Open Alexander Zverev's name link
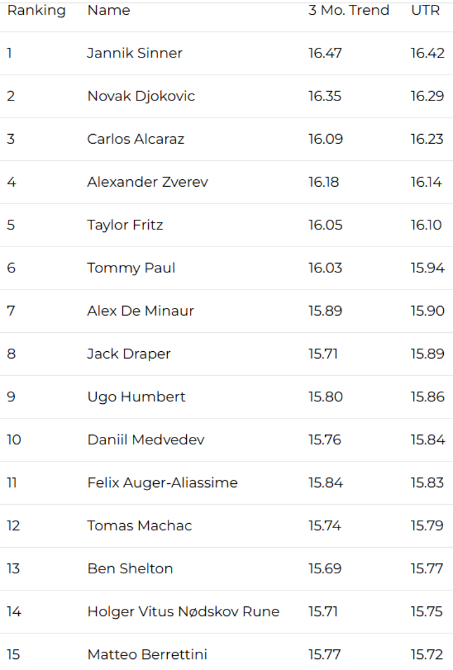 tap(148, 182)
